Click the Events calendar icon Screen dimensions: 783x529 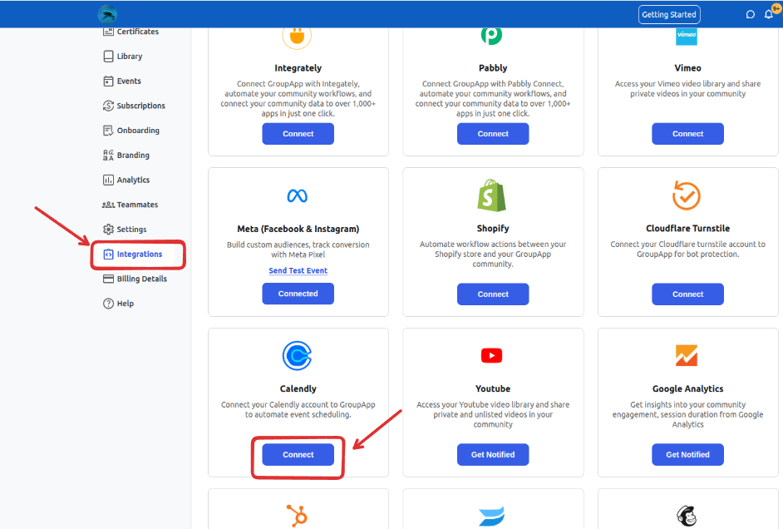(108, 81)
